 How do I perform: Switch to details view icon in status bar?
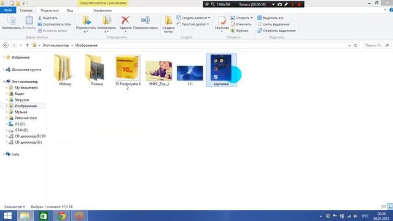[x=384, y=207]
